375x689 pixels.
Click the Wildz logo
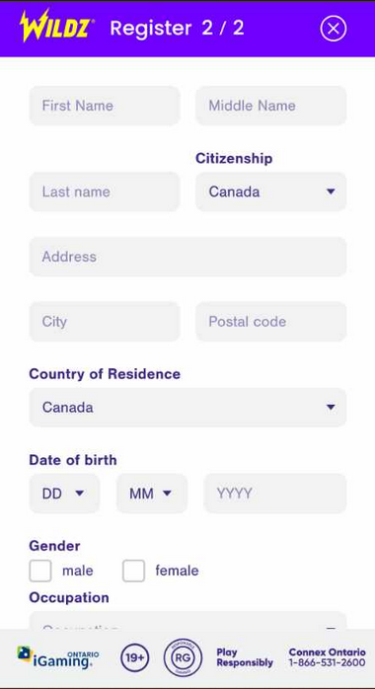coord(57,27)
